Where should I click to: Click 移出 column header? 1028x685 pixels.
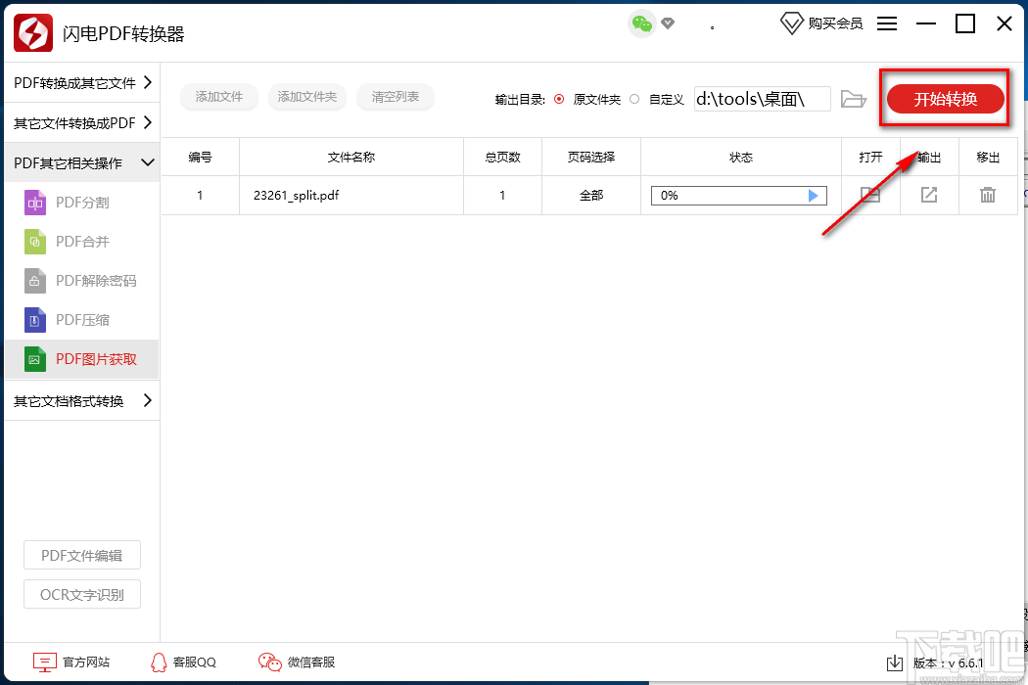(x=988, y=158)
